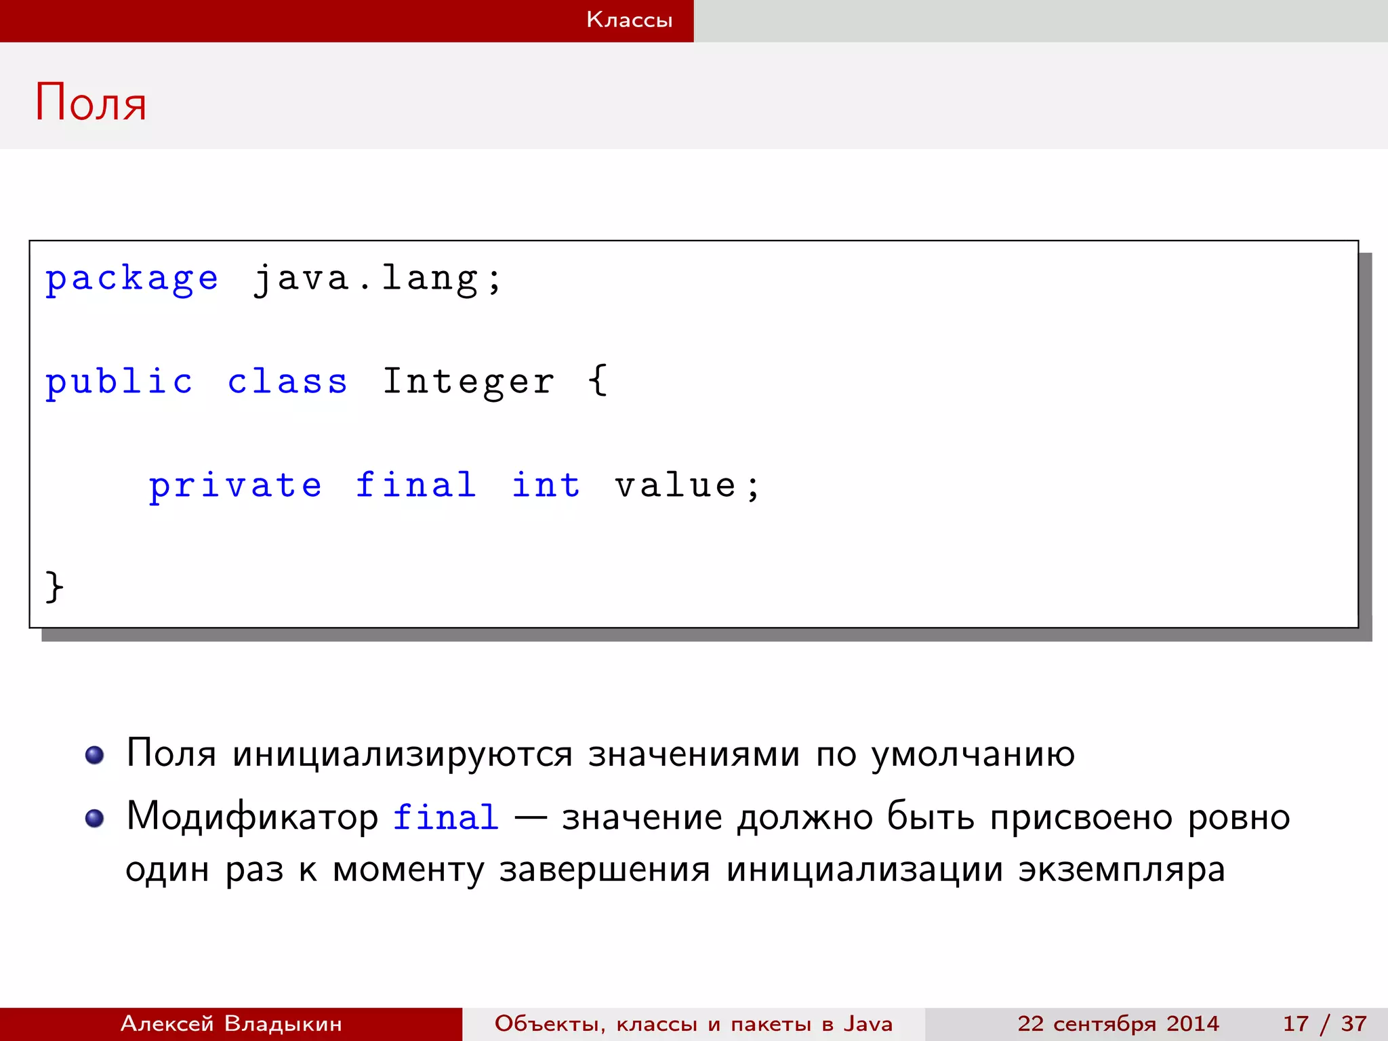Click the 'Классы' section header

point(629,20)
